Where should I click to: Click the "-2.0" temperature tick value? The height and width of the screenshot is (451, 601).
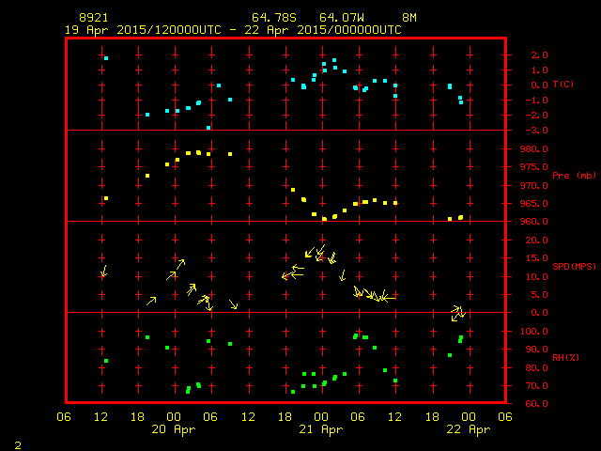coord(536,116)
